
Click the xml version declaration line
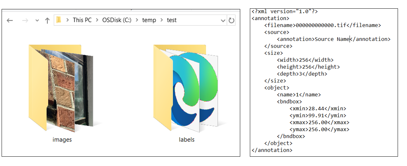point(285,11)
